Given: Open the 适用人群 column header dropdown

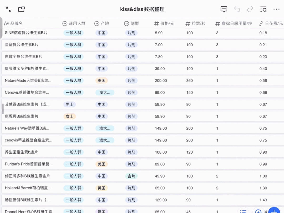Looking at the screenshot, I should [74, 24].
